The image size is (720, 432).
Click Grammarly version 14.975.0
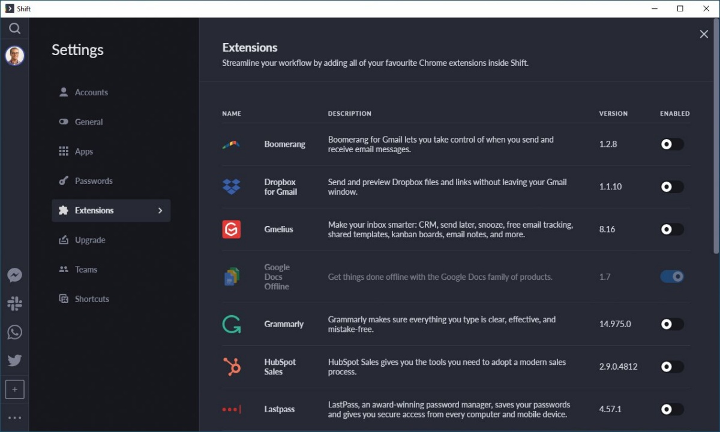(x=615, y=324)
